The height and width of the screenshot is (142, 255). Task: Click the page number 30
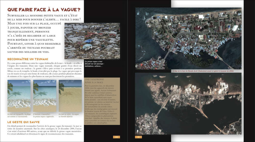(117, 137)
